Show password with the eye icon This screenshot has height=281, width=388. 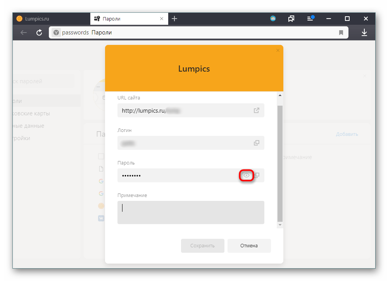click(246, 176)
